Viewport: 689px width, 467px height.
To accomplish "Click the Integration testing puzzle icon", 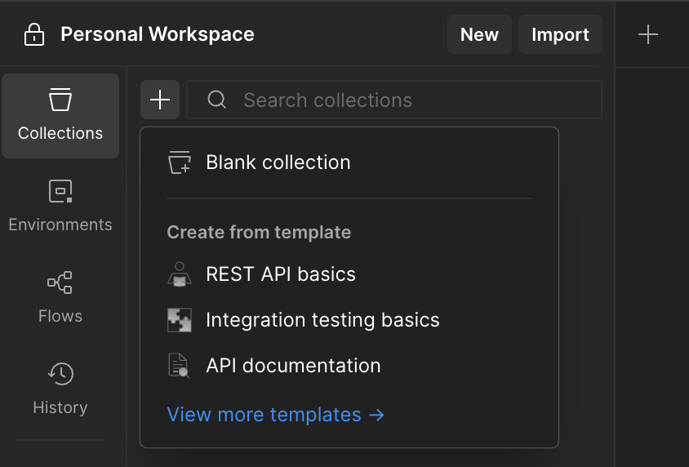I will [x=179, y=319].
